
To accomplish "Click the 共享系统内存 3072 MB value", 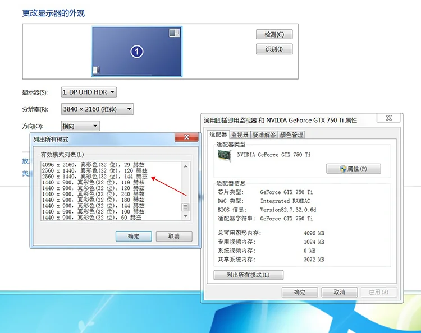I will (x=314, y=259).
